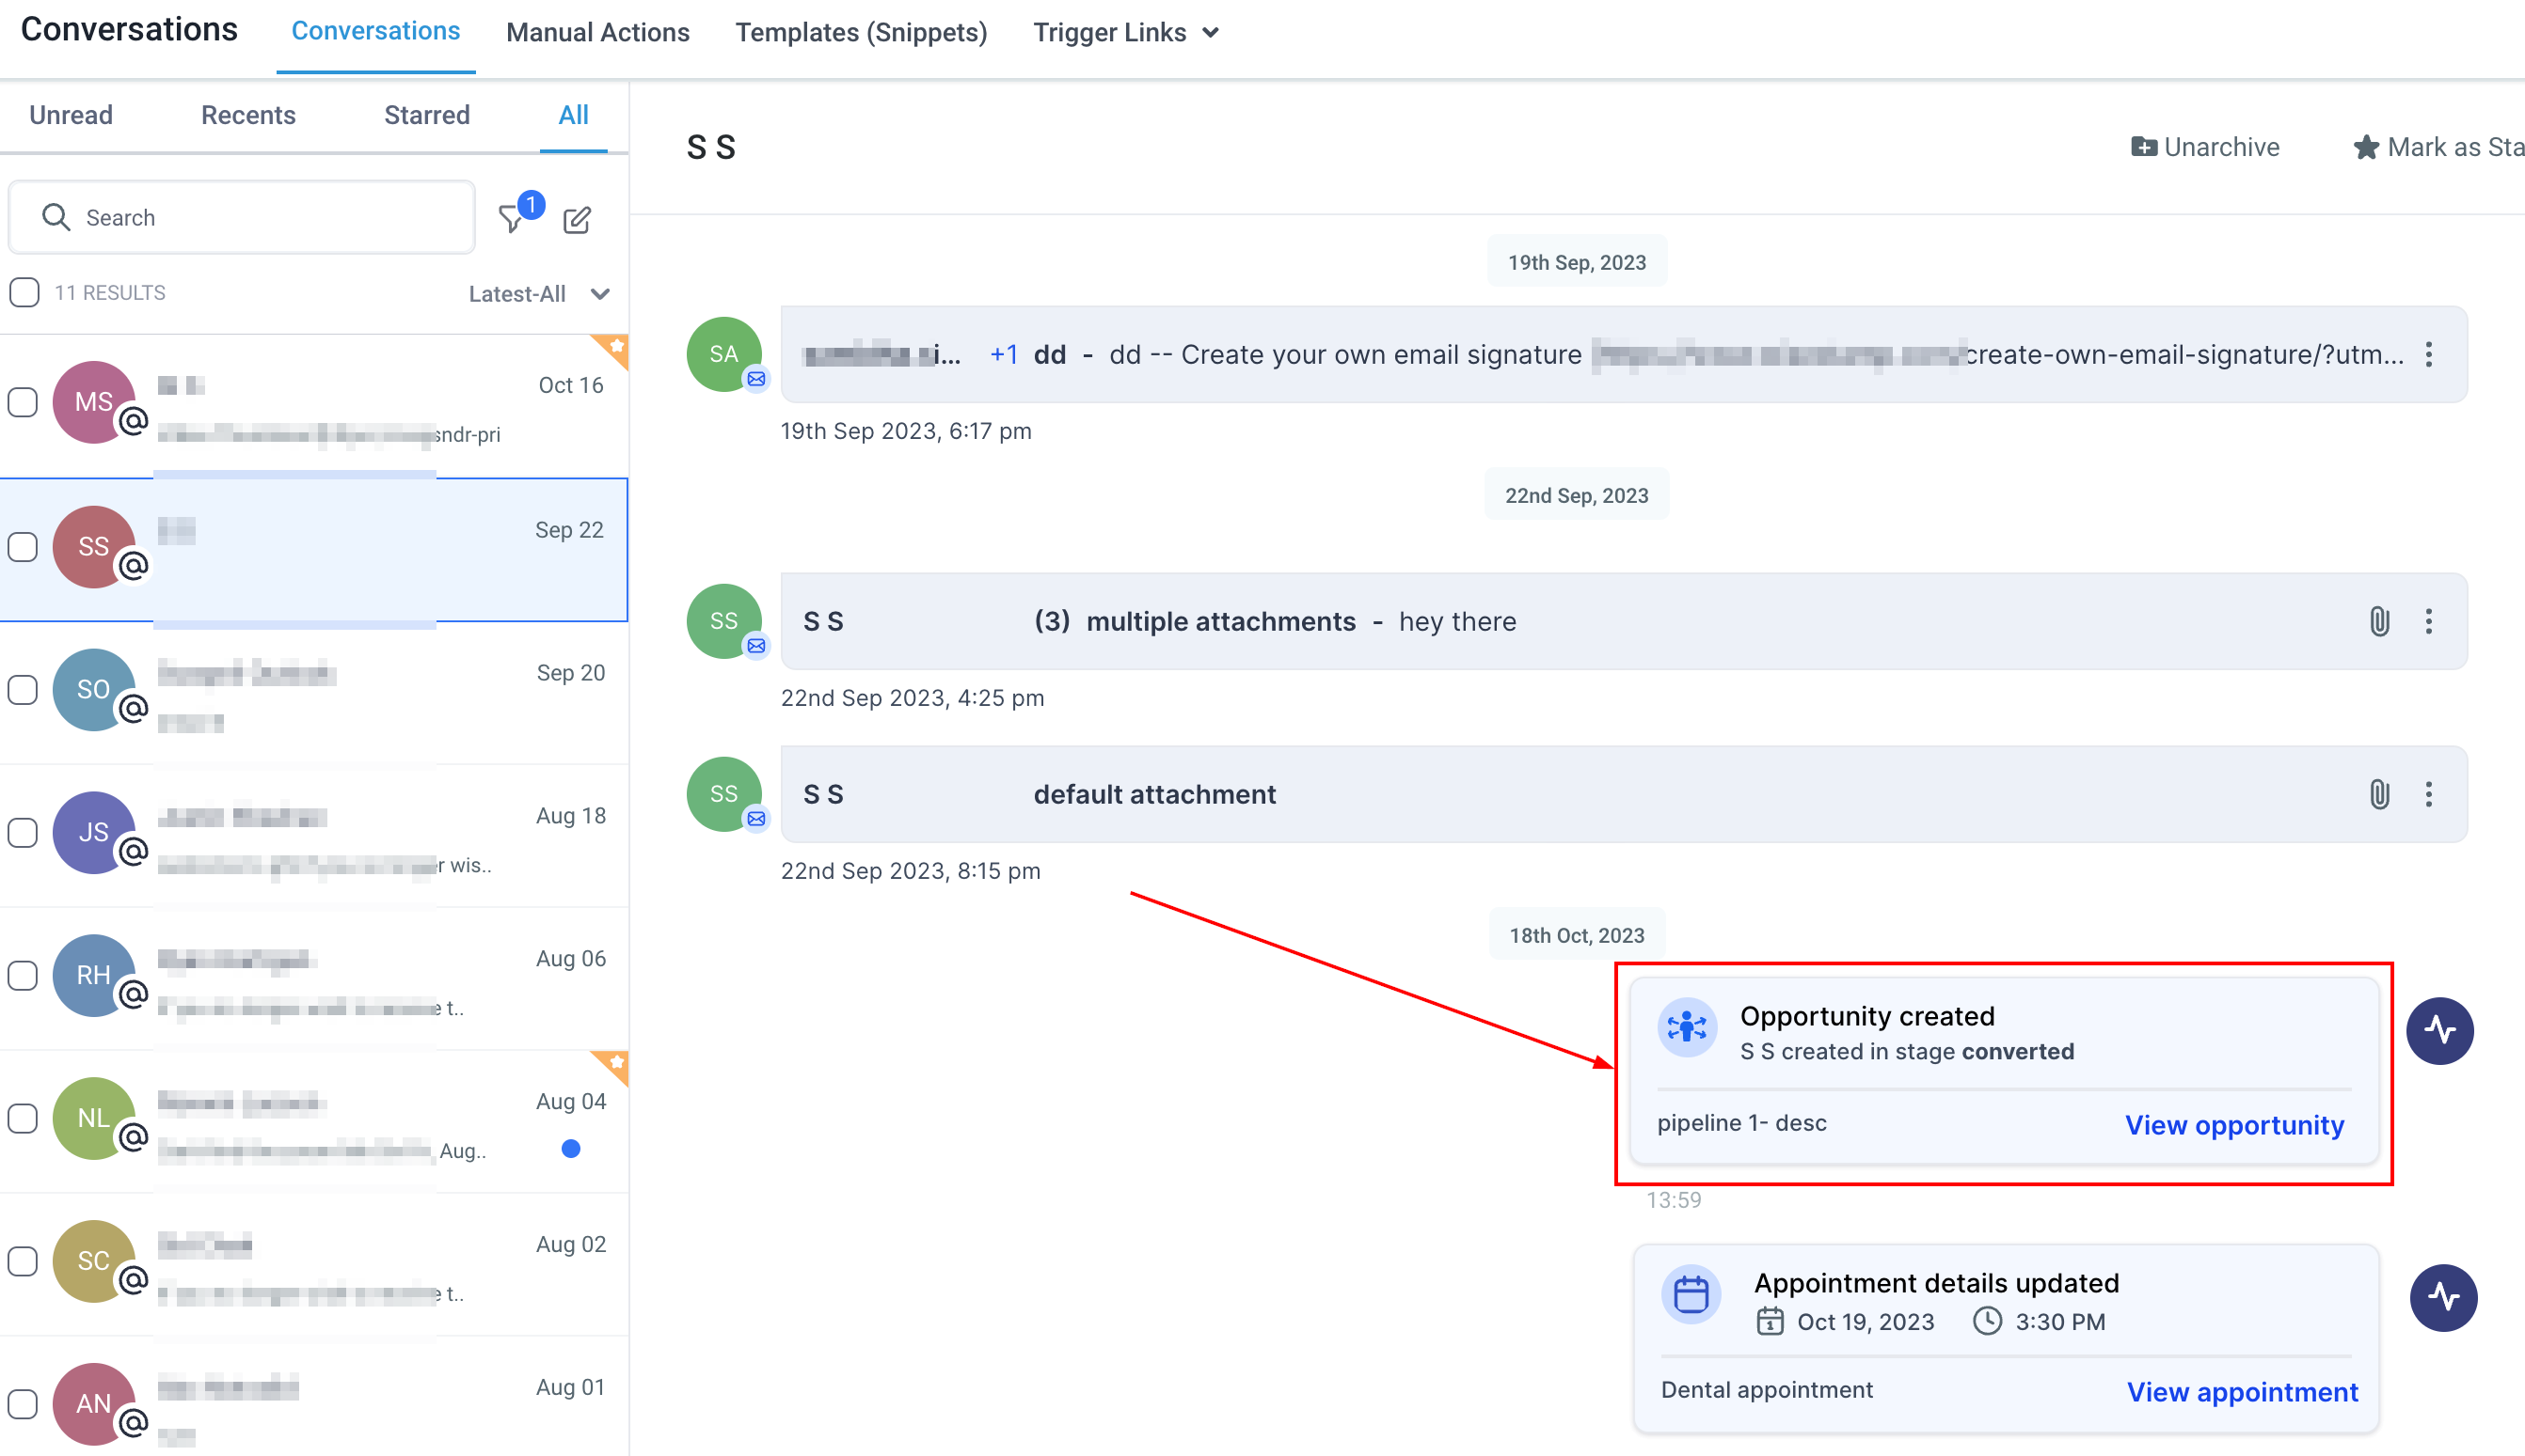Click the NL contact avatar

pyautogui.click(x=94, y=1118)
